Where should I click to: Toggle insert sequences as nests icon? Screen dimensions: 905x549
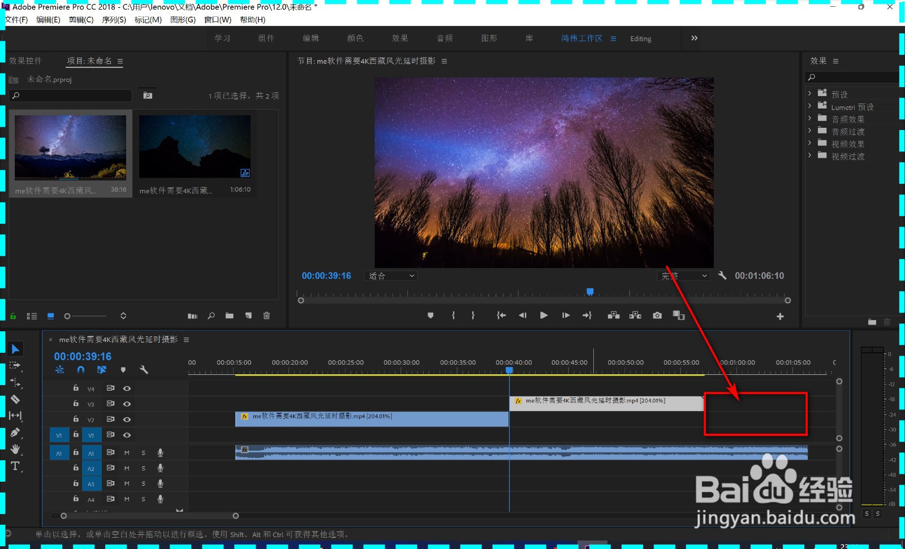tap(60, 370)
